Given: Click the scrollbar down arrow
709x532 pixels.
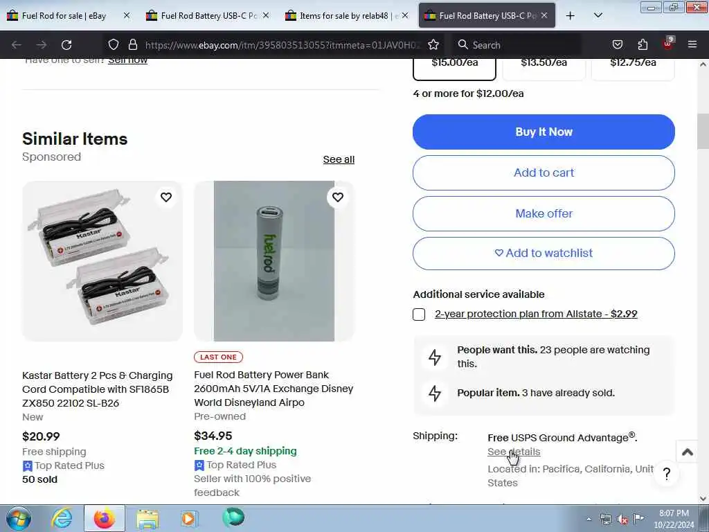Looking at the screenshot, I should [x=703, y=499].
